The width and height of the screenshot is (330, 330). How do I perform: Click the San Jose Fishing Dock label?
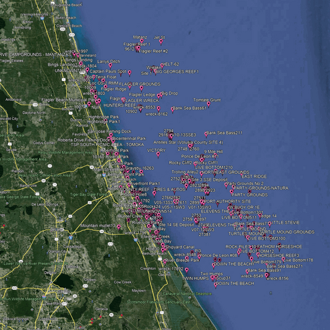[x=109, y=131]
